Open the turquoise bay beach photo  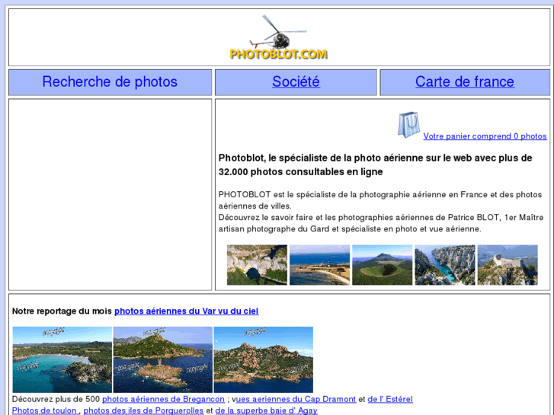(62, 359)
